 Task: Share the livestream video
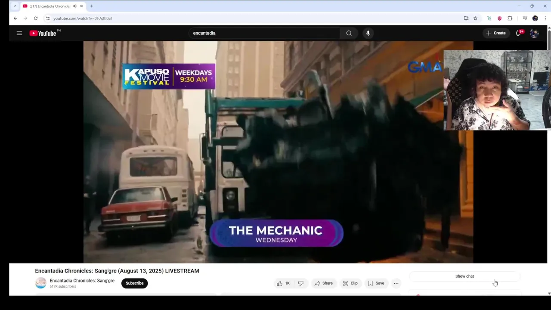[x=324, y=283]
